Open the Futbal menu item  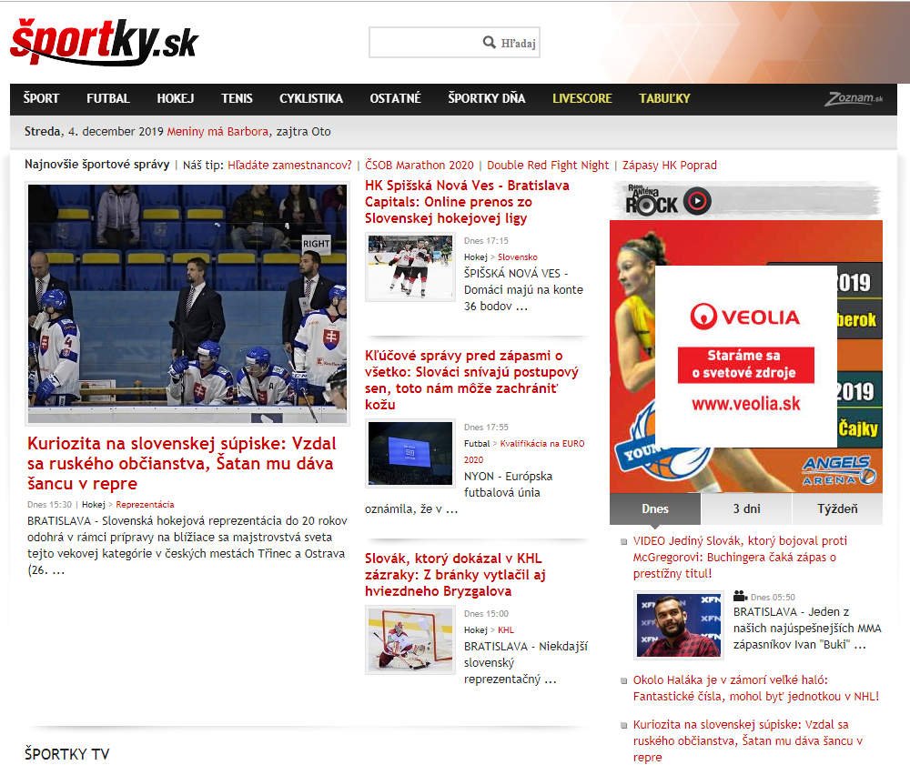coord(108,98)
